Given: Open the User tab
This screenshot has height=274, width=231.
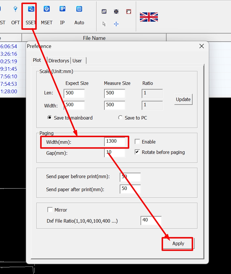Looking at the screenshot, I should point(77,61).
